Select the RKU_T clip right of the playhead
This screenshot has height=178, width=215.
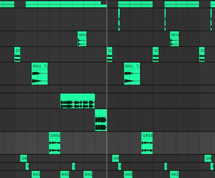tap(132, 74)
